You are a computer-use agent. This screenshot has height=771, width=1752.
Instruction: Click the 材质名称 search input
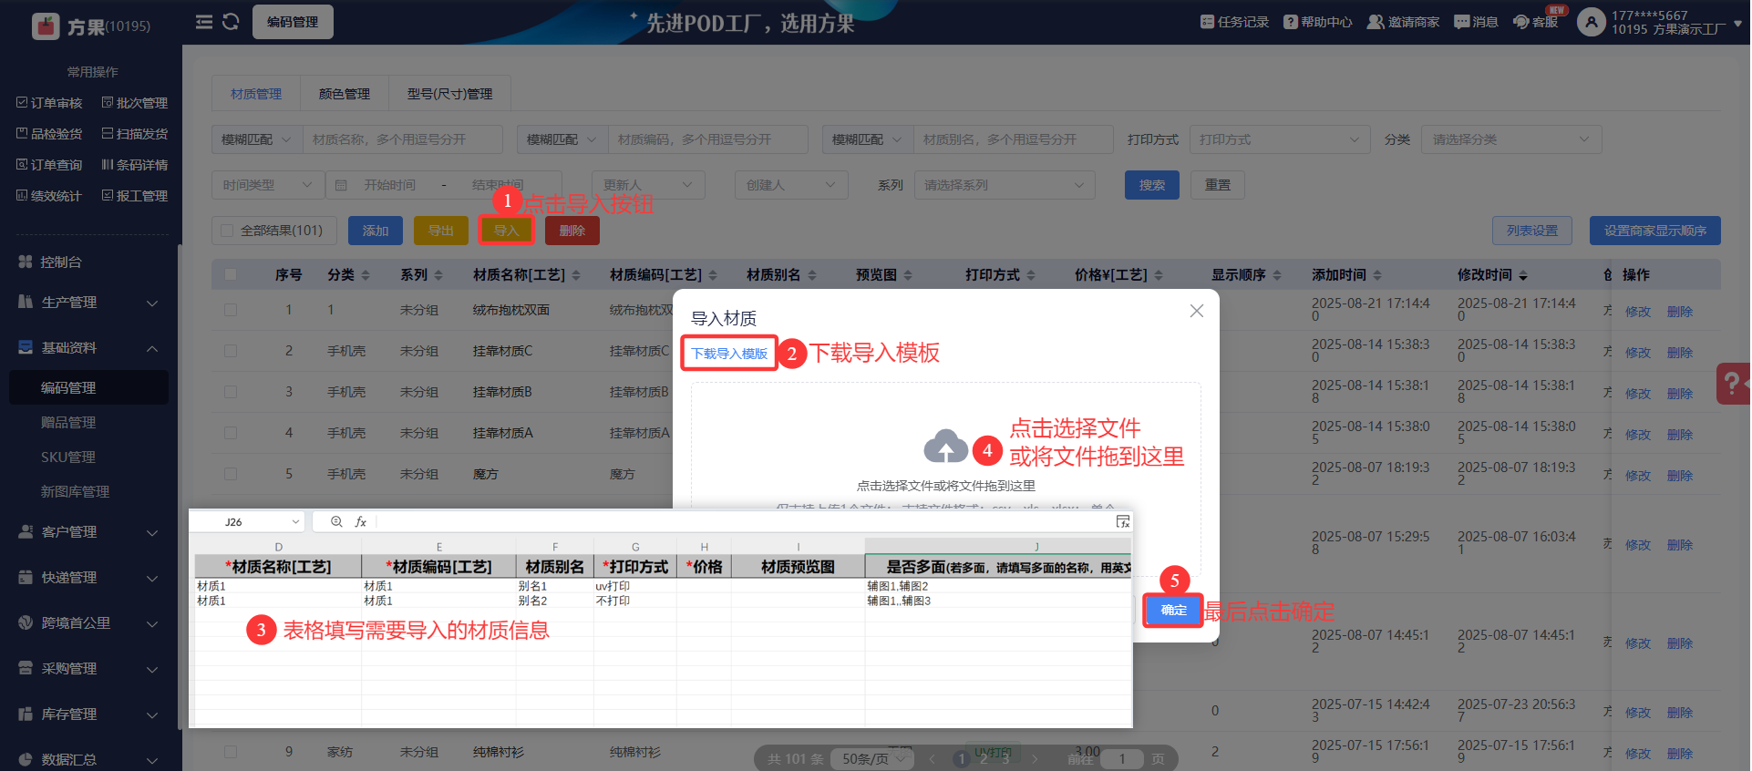tap(403, 139)
